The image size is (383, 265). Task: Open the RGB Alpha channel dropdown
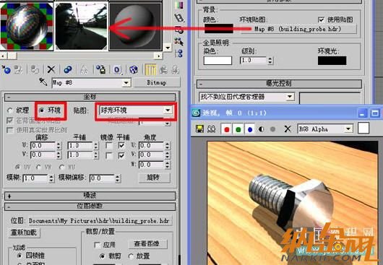(325, 129)
